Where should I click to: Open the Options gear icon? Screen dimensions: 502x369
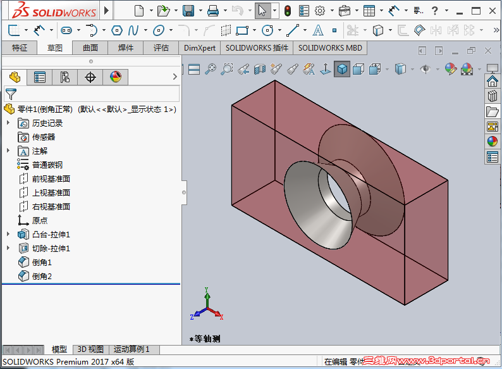319,11
